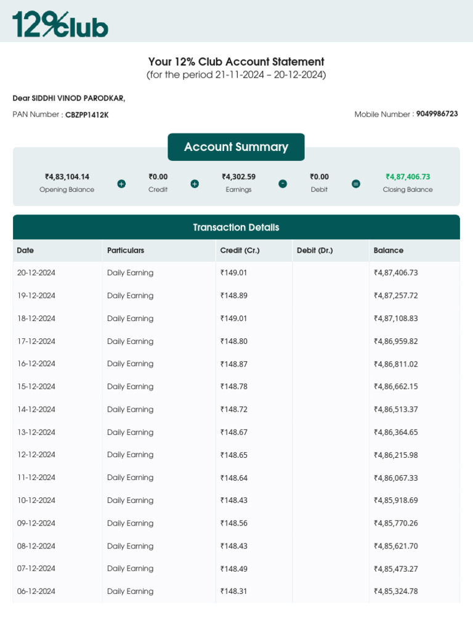Click the Debit value ₹0.00 in summary
The width and height of the screenshot is (473, 631).
(x=320, y=177)
